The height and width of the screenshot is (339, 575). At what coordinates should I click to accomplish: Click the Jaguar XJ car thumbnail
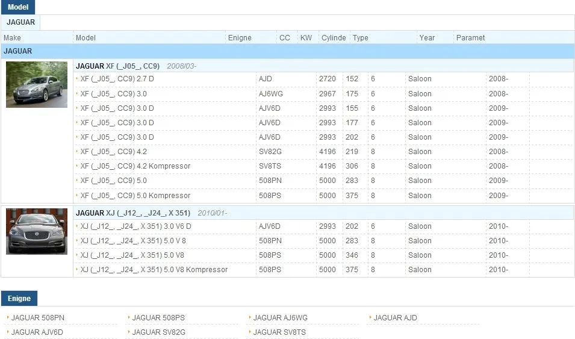pos(37,231)
